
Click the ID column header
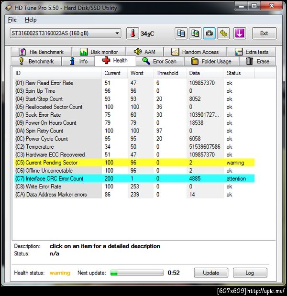(x=57, y=73)
